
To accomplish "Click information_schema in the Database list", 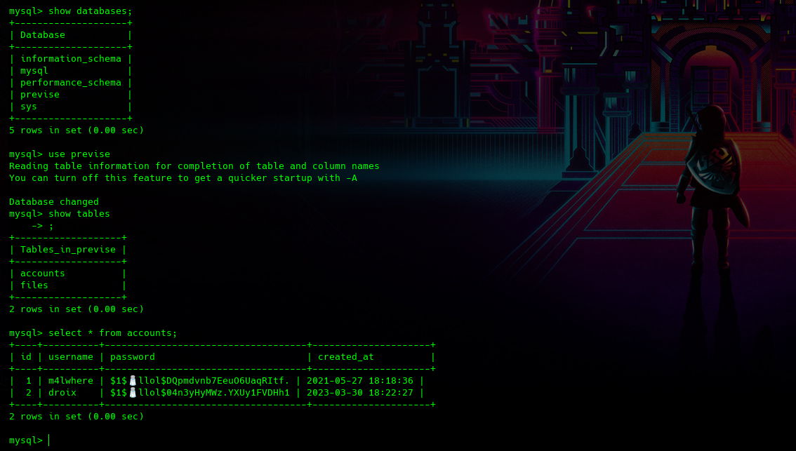I will [70, 59].
